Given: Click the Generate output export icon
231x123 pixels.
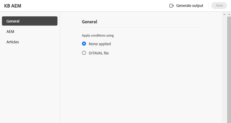Looking at the screenshot, I should (x=172, y=6).
